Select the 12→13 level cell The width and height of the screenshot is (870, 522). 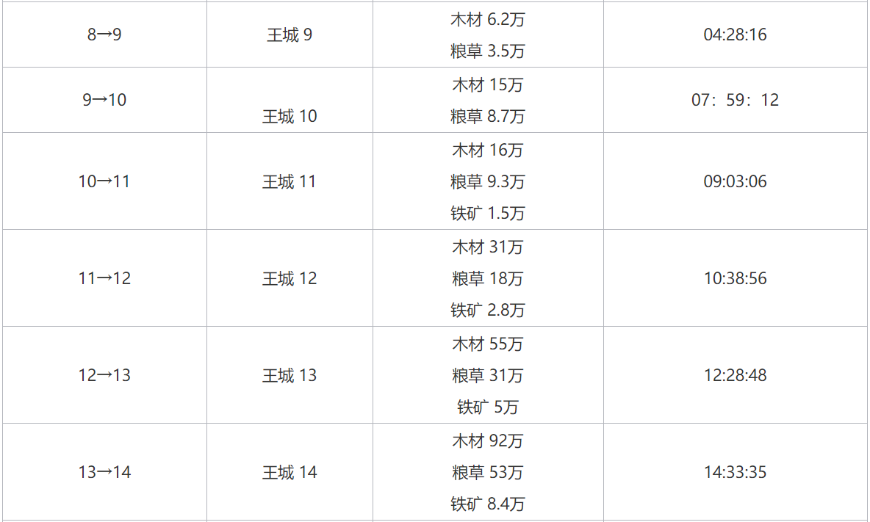(104, 375)
